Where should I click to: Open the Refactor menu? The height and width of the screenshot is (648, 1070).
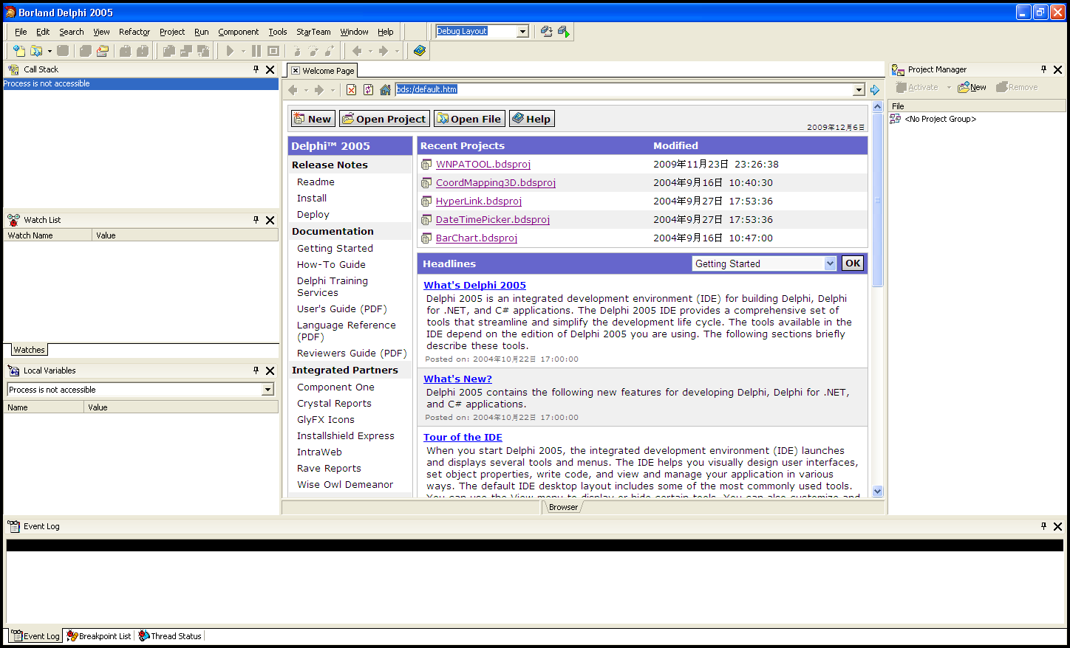(134, 32)
